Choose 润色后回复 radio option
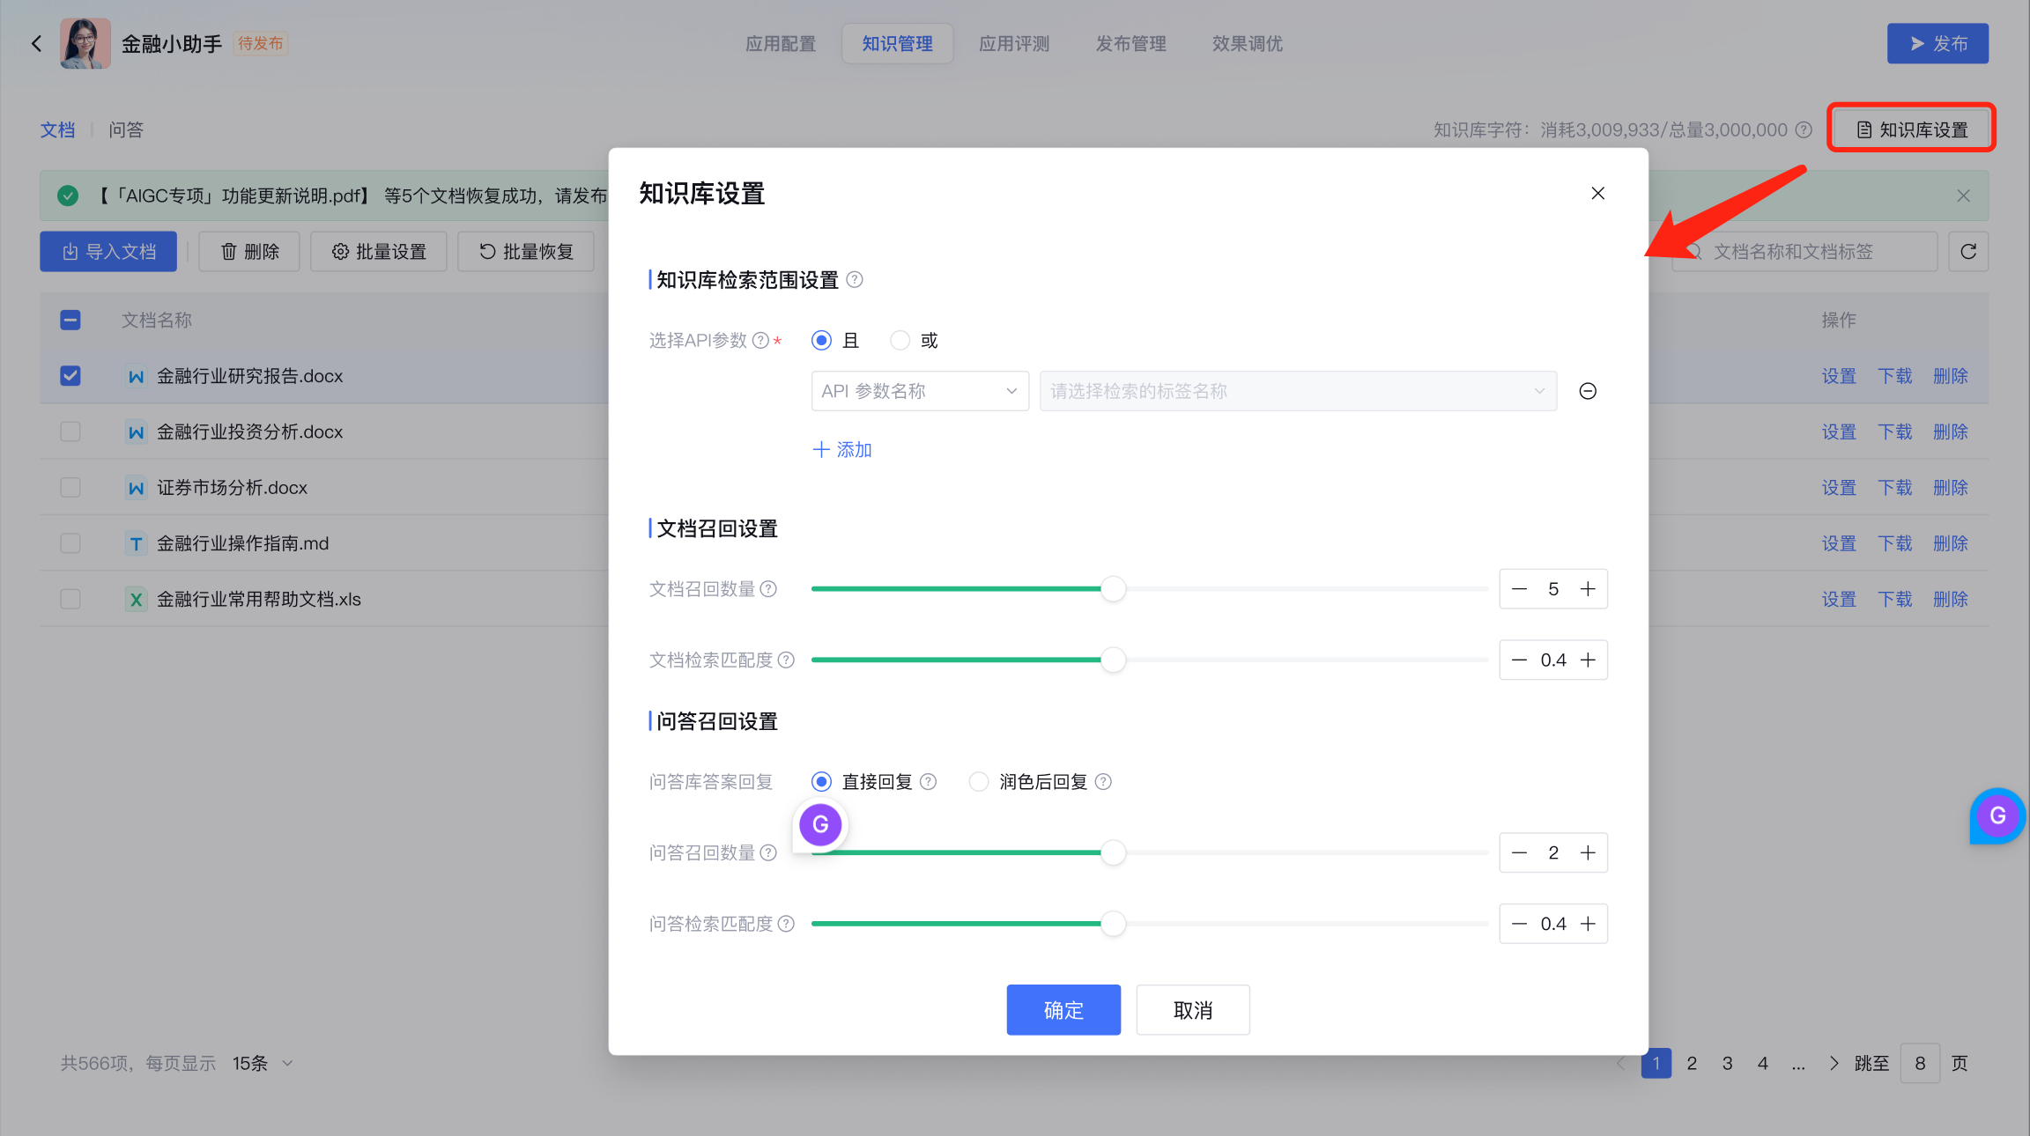Screen dimensions: 2030x1136 978,782
